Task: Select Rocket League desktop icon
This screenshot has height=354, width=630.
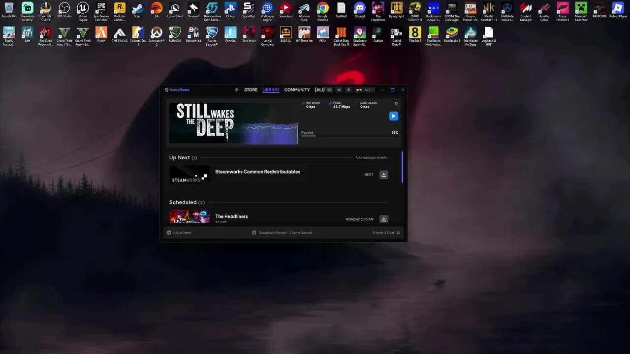Action: point(212,35)
